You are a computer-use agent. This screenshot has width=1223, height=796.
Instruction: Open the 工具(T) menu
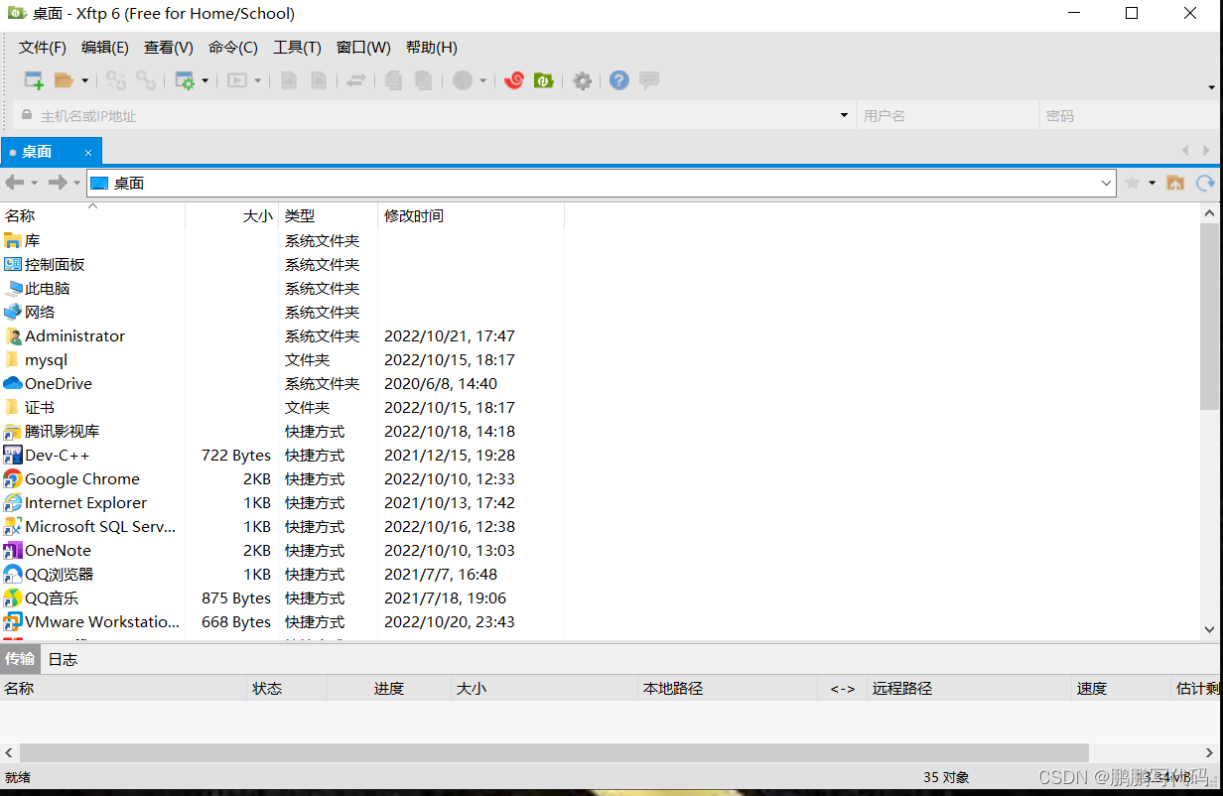(x=298, y=47)
